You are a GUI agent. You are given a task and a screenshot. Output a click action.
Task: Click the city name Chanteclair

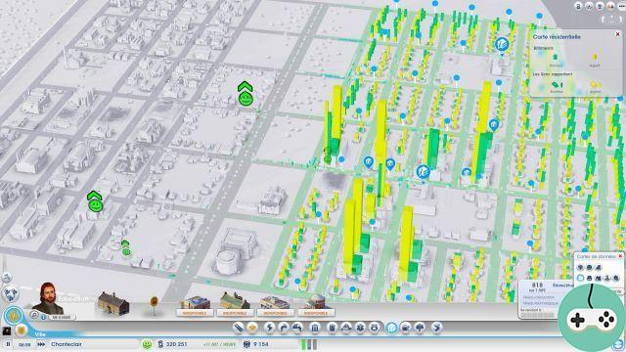pos(66,344)
